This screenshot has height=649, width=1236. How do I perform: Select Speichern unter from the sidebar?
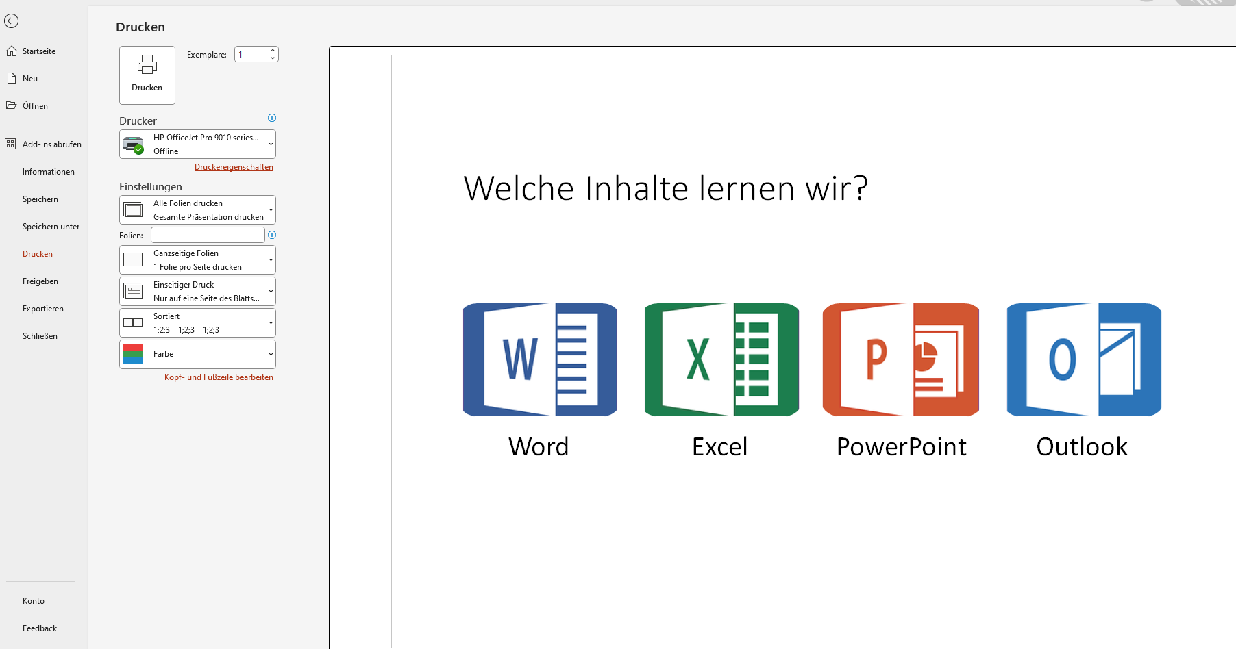(51, 226)
